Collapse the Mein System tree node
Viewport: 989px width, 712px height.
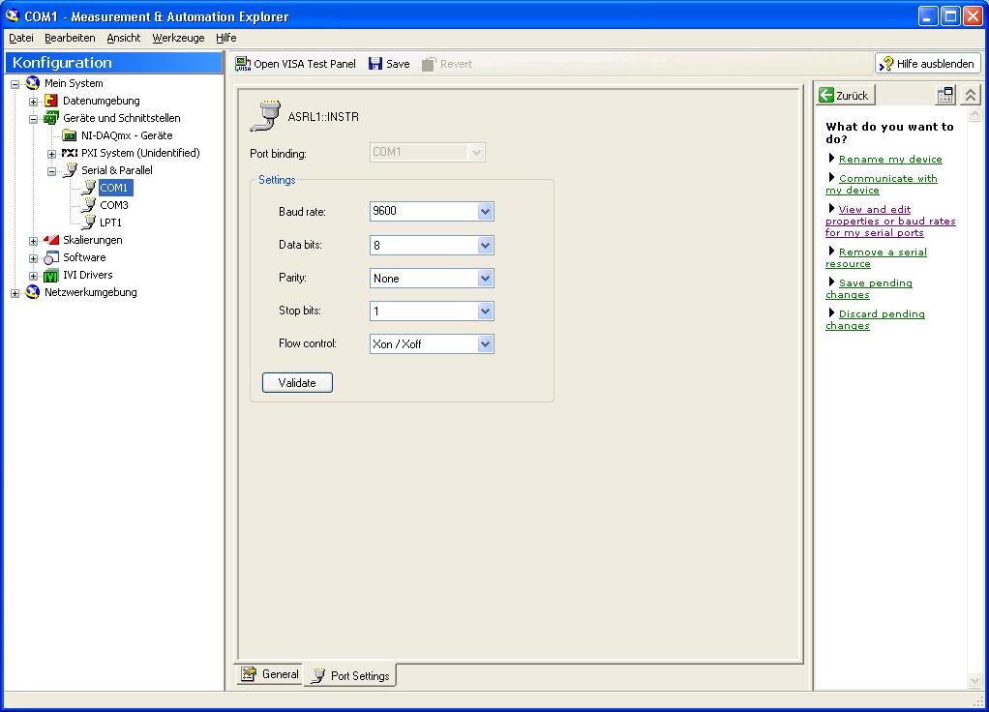point(15,84)
